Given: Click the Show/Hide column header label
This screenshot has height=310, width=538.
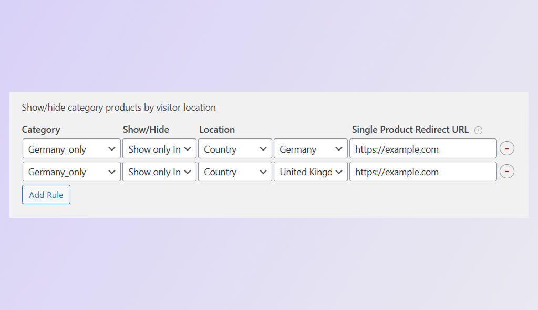Looking at the screenshot, I should point(146,130).
